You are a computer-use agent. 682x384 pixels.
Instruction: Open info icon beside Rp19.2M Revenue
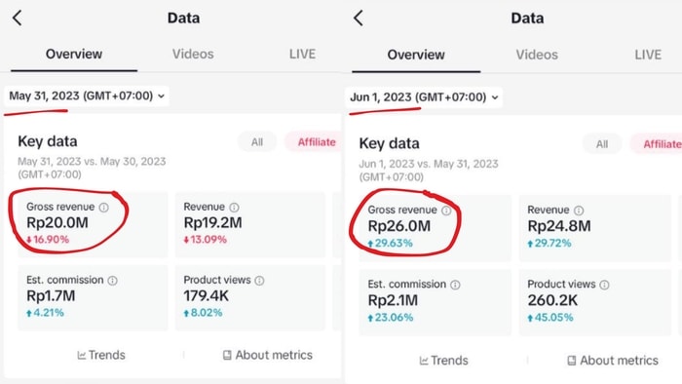coord(234,208)
